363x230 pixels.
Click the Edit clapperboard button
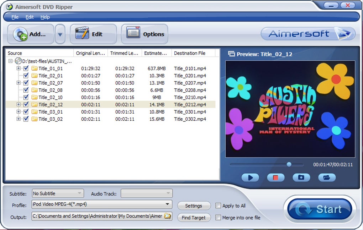coord(93,34)
